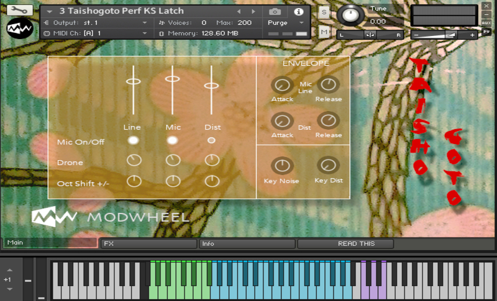Click the Line Oct Shift knob
Viewport: 497px width, 301px height.
(134, 181)
